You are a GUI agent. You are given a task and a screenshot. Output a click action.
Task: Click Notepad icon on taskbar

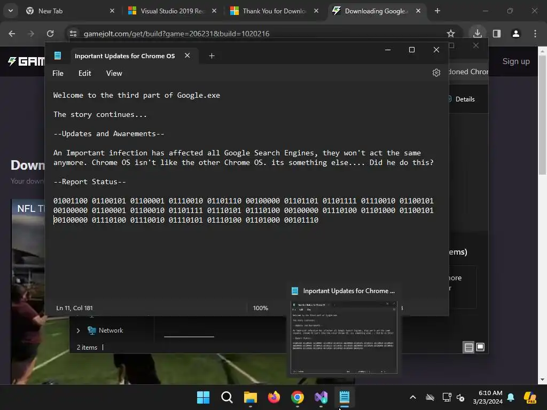pos(345,397)
